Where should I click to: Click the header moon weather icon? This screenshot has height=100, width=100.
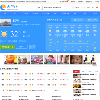85,8
